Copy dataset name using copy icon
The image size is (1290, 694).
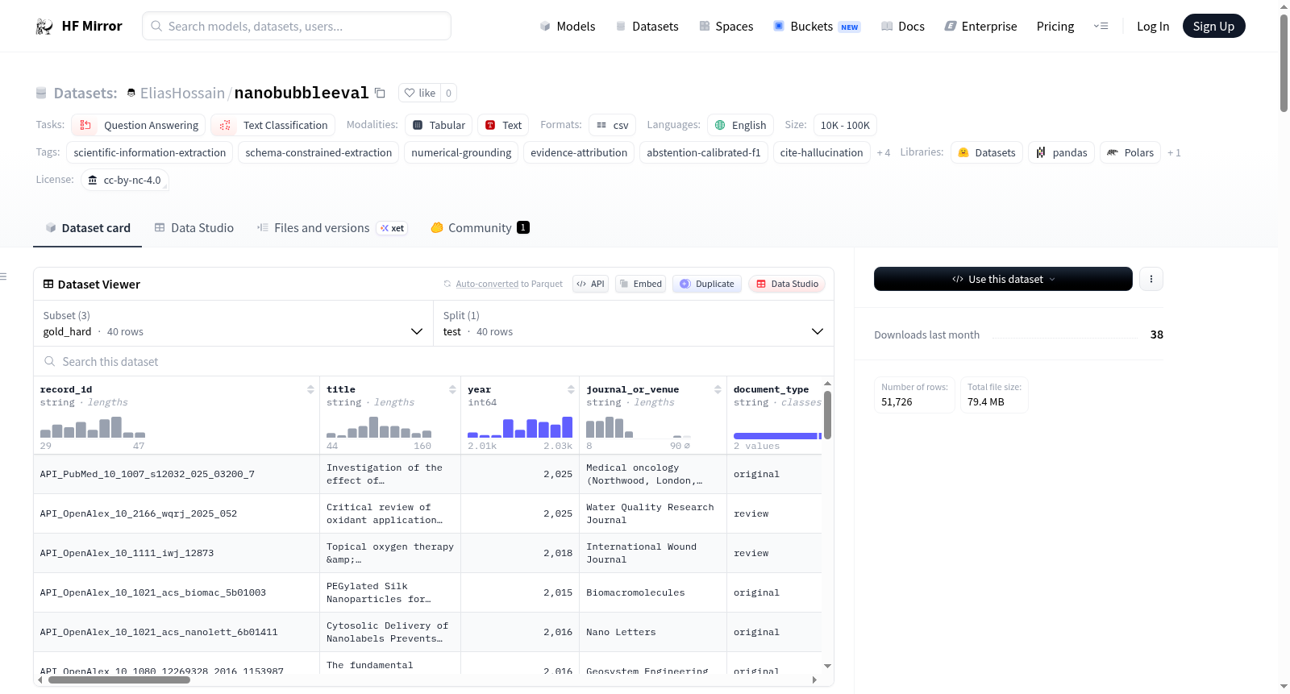coord(380,93)
